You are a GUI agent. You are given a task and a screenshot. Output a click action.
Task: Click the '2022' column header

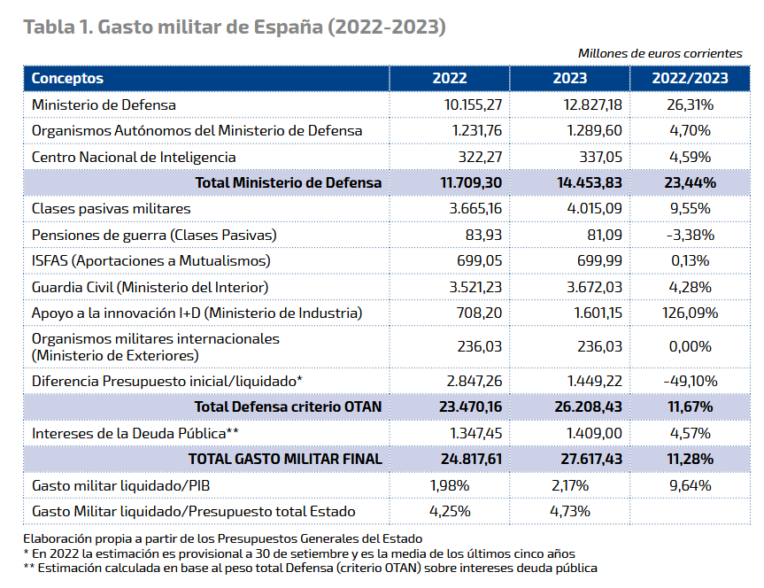450,79
